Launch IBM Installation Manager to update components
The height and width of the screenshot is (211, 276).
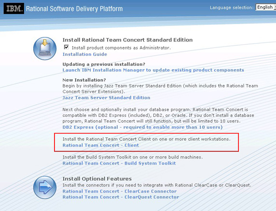click(x=153, y=70)
